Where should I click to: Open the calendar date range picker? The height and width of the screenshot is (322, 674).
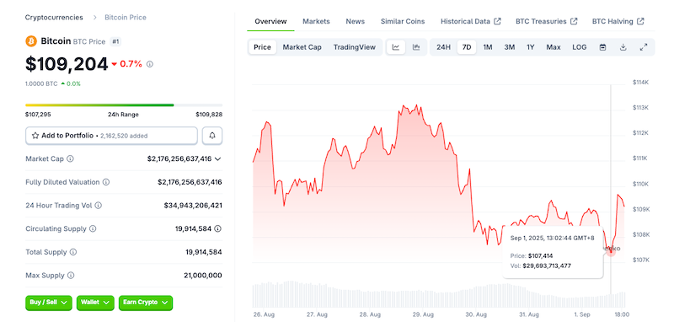[x=602, y=47]
